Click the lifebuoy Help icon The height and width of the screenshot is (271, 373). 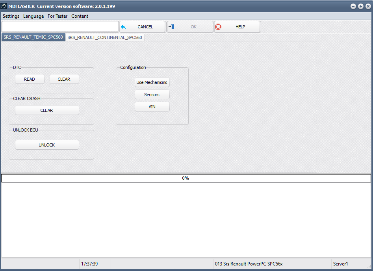pos(218,27)
